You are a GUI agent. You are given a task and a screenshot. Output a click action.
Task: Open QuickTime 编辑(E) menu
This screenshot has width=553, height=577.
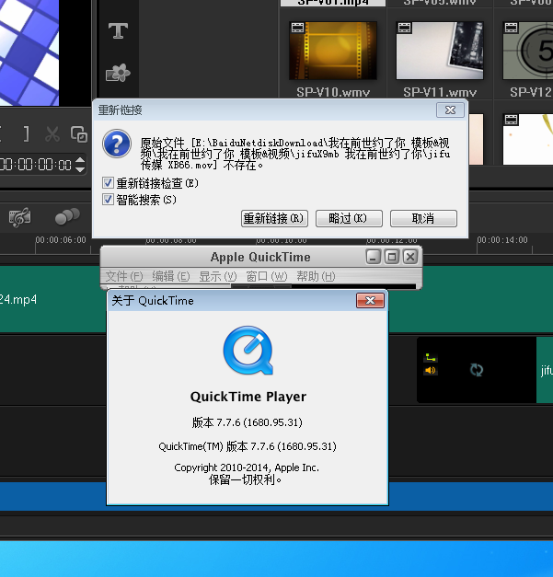(171, 276)
